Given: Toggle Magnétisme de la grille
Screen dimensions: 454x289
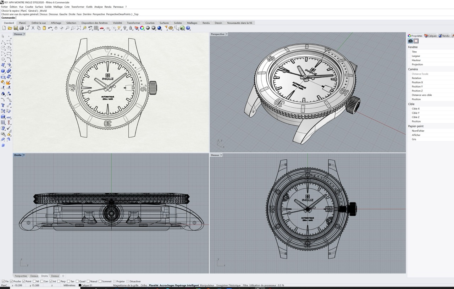Looking at the screenshot, I should click(x=126, y=285).
